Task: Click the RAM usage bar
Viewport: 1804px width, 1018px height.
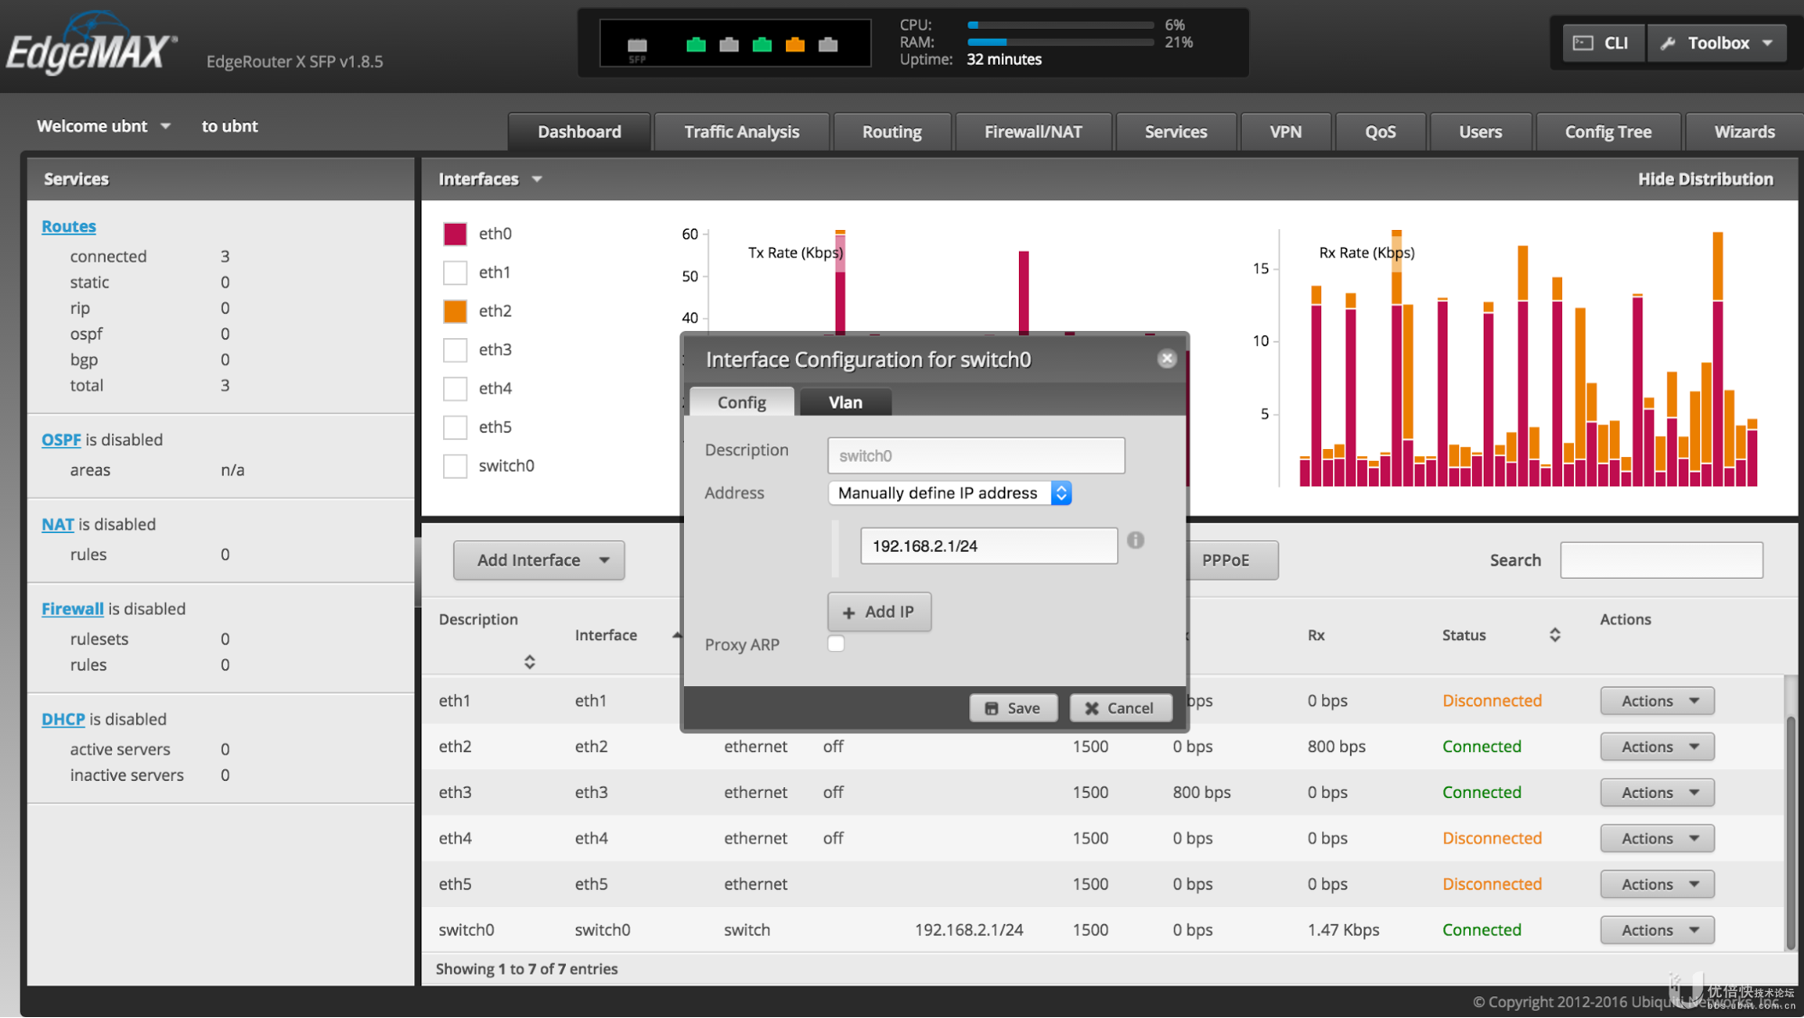Action: (x=1060, y=42)
